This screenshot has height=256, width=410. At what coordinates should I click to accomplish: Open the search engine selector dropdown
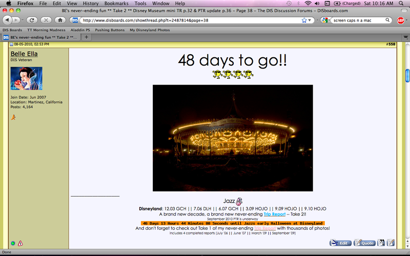[x=325, y=20]
